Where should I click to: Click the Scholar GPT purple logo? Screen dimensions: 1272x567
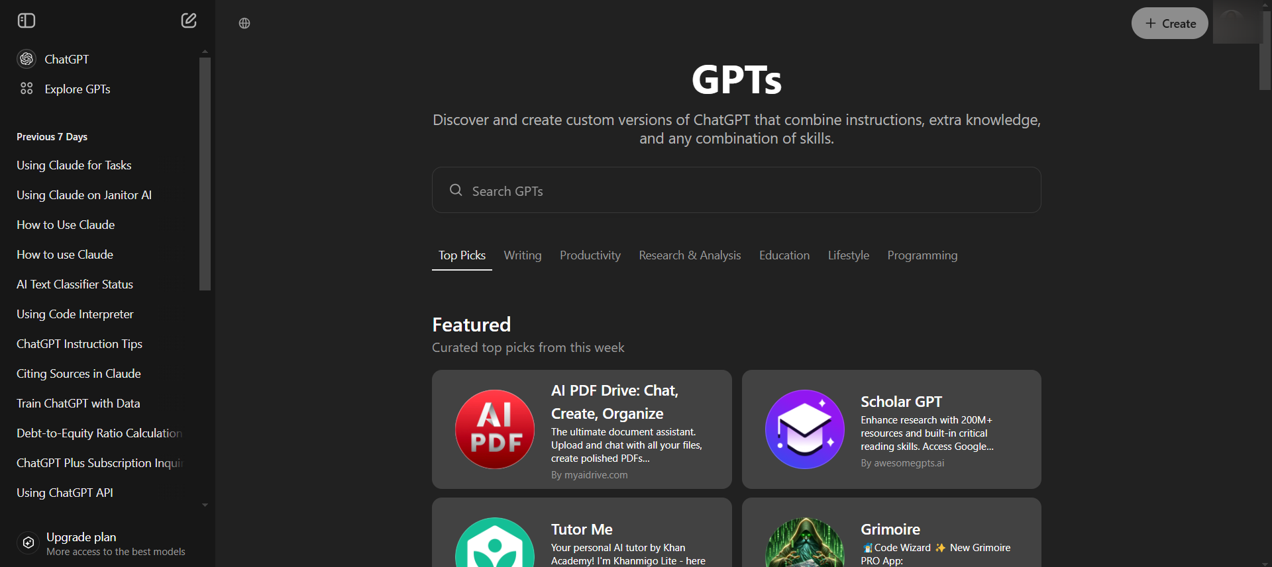click(805, 429)
